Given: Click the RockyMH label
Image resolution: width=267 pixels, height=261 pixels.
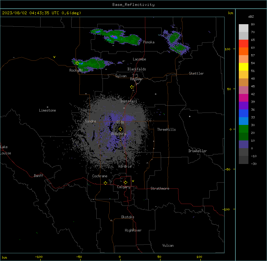Looking at the screenshot, I should tap(76, 70).
